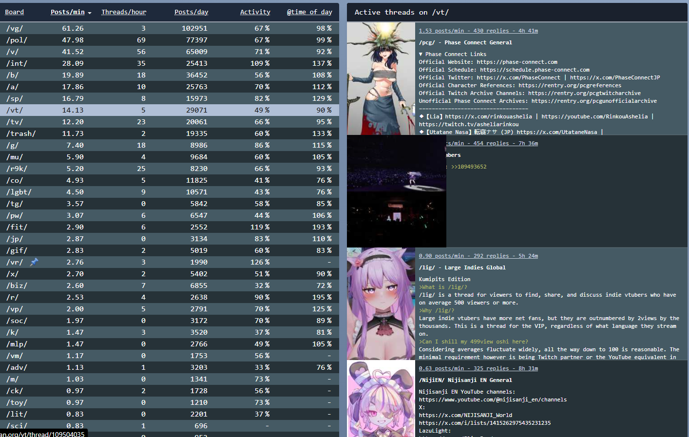Sort by Posts/day column header
Viewport: 689px width, 437px height.
[191, 12]
